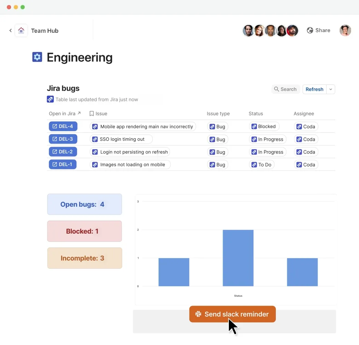Open the To Do status chip
Image resolution: width=359 pixels, height=345 pixels.
click(261, 165)
